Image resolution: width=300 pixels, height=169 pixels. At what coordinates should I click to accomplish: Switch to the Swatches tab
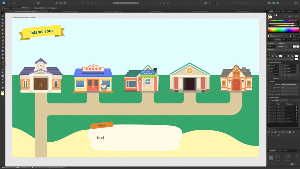tap(277, 11)
